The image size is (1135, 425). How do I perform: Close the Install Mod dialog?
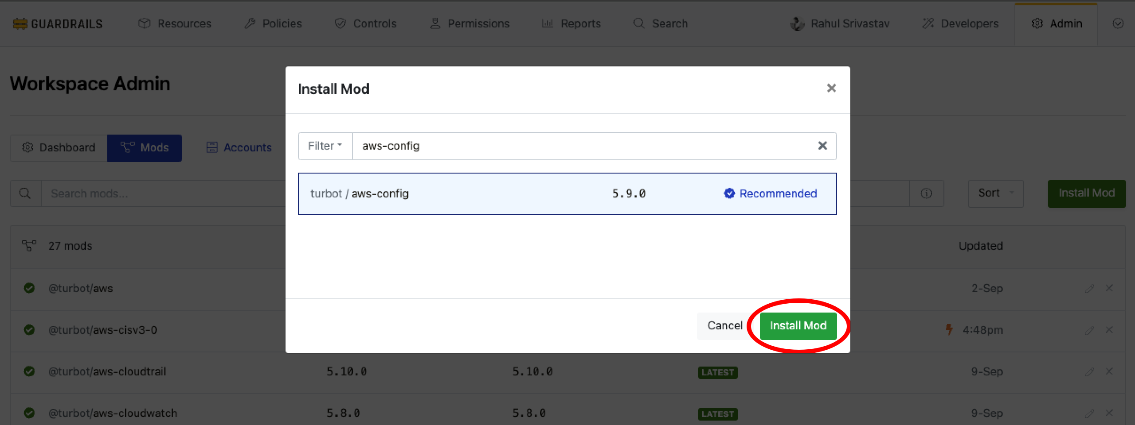click(x=831, y=89)
